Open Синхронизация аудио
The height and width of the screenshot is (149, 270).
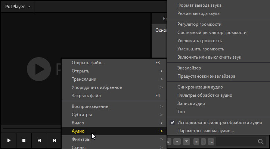point(219,87)
